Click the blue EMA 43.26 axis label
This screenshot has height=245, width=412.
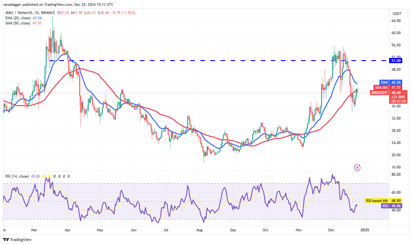391,82
